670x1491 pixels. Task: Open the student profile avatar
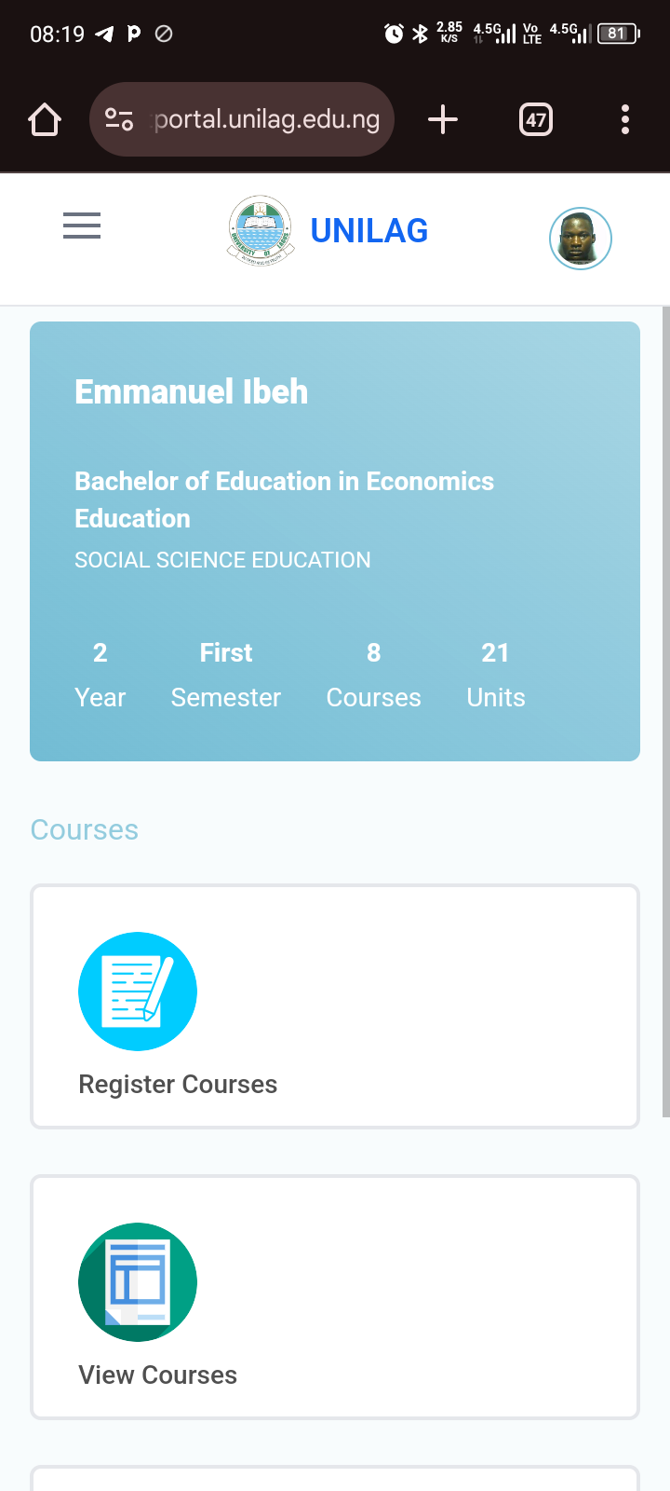coord(580,239)
